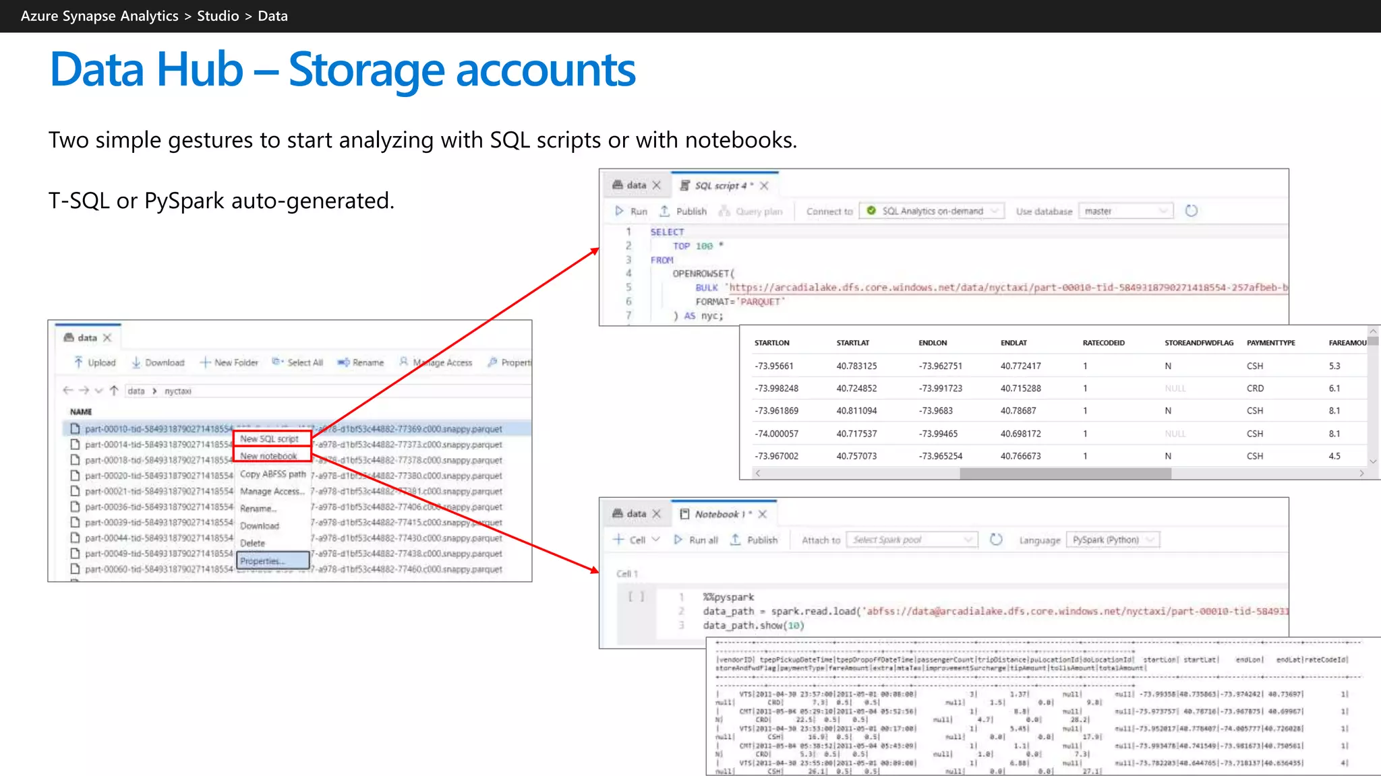1381x776 pixels.
Task: Open Use database master dropdown
Action: [x=1125, y=211]
